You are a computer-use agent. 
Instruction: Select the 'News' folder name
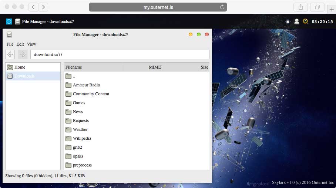[x=78, y=112]
